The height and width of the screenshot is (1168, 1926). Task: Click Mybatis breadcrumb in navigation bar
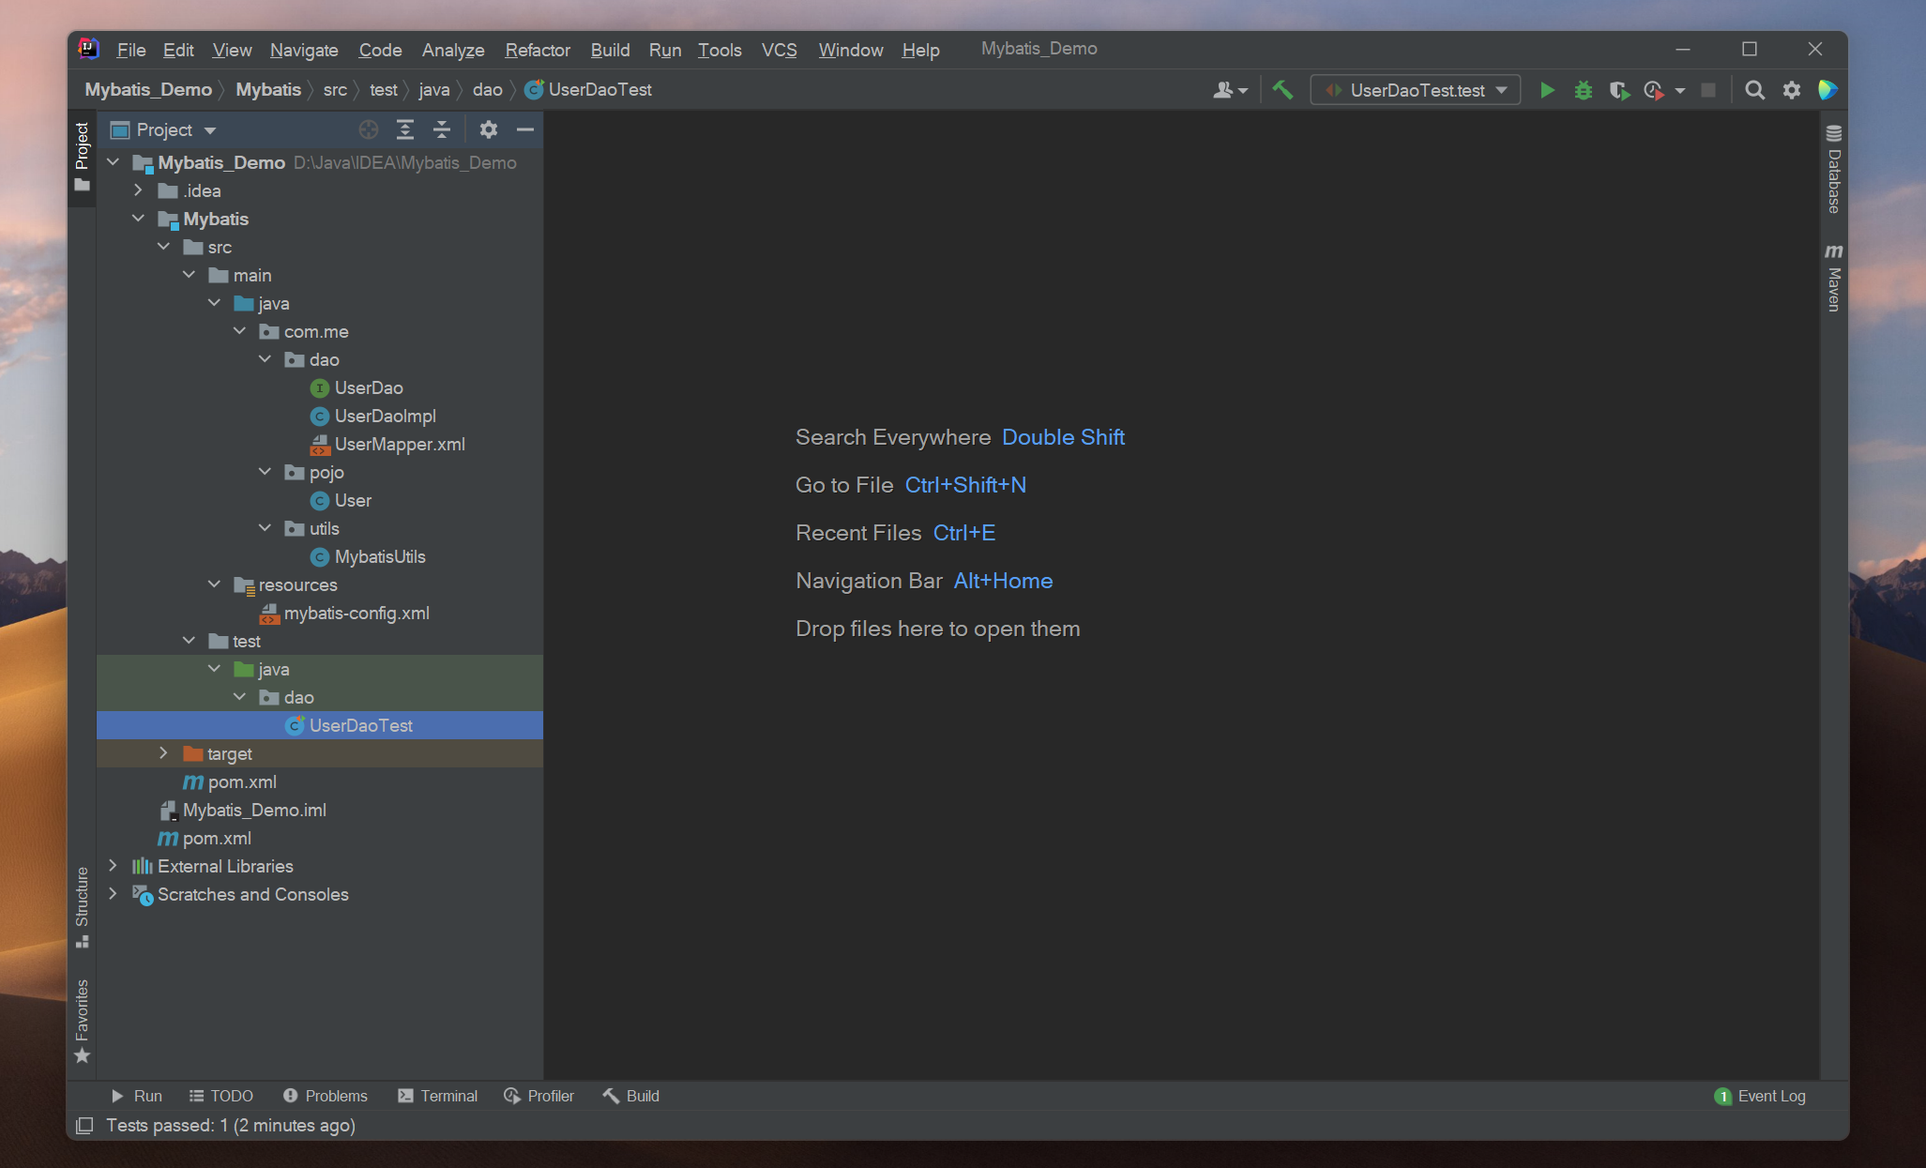[267, 90]
